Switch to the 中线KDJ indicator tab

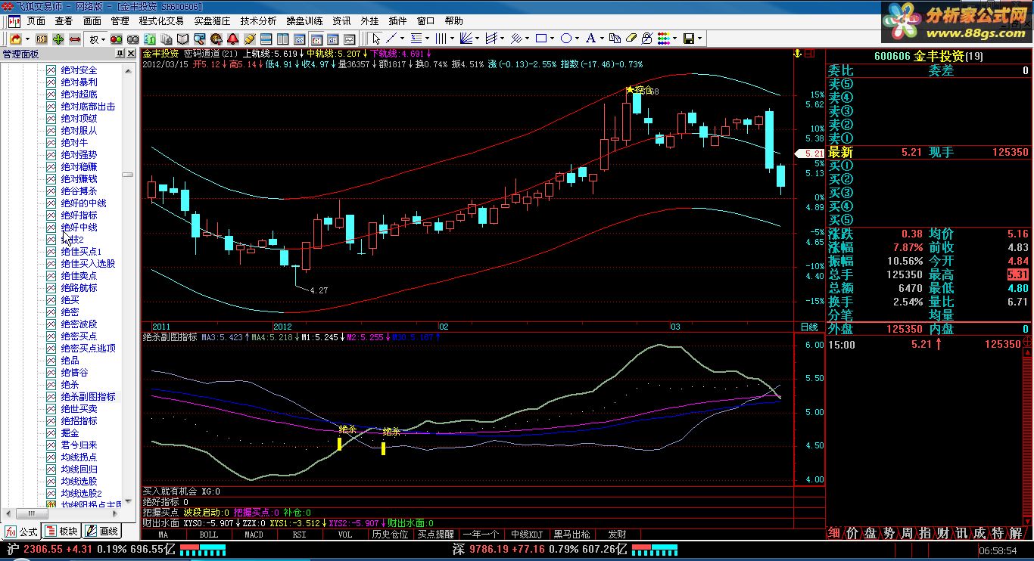point(527,535)
